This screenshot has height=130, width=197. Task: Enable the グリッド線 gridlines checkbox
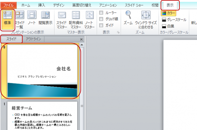pyautogui.click(x=101, y=19)
